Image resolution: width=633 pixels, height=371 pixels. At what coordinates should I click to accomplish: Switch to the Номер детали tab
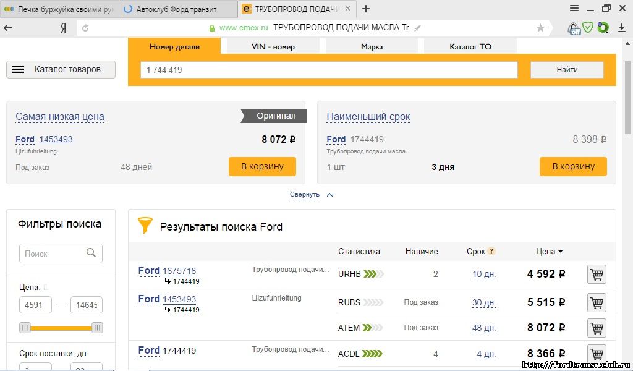pyautogui.click(x=174, y=47)
